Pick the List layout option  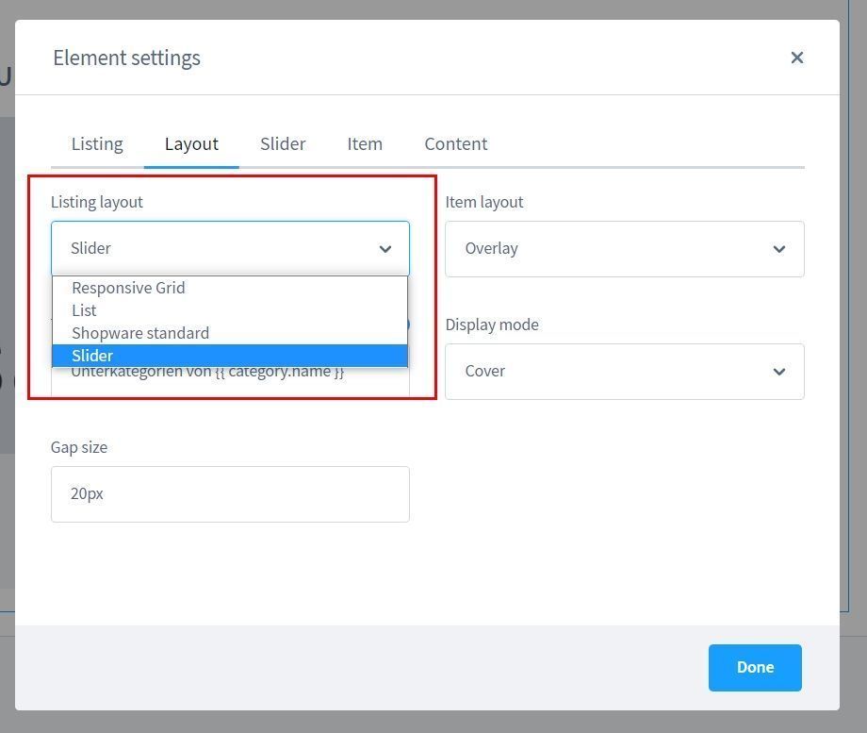(x=84, y=310)
